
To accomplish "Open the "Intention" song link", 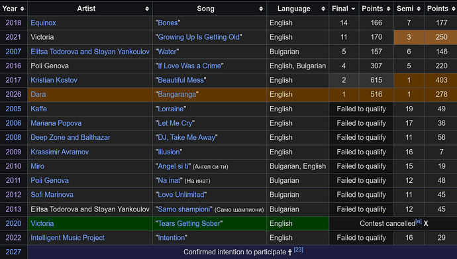I will pos(172,238).
